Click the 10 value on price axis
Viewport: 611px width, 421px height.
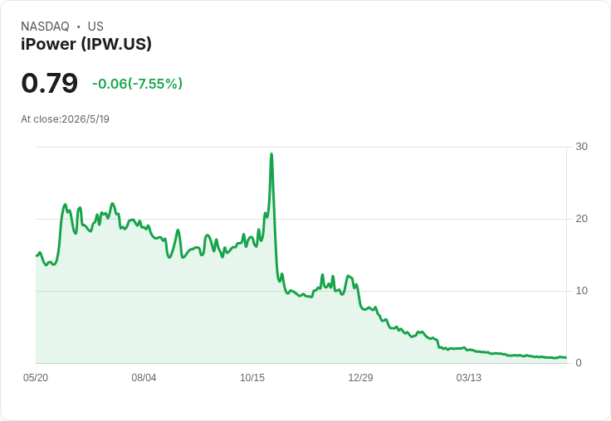(x=581, y=291)
